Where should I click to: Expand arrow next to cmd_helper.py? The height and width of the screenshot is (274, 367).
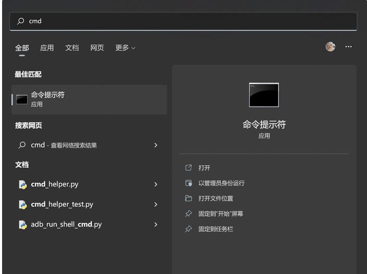(x=156, y=184)
